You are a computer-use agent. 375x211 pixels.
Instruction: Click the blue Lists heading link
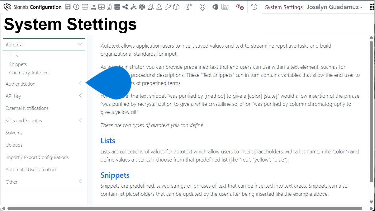tap(108, 141)
